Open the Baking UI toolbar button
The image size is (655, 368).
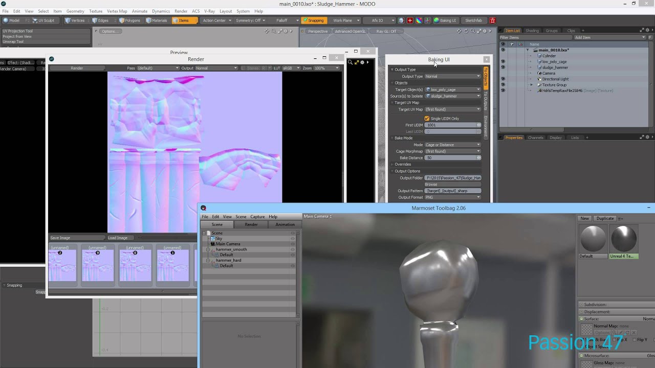(x=445, y=20)
